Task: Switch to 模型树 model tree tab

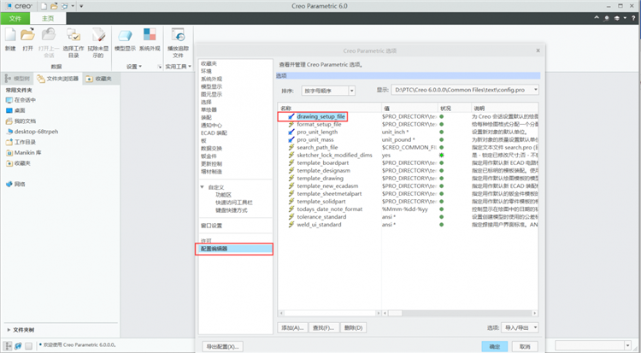Action: 17,78
